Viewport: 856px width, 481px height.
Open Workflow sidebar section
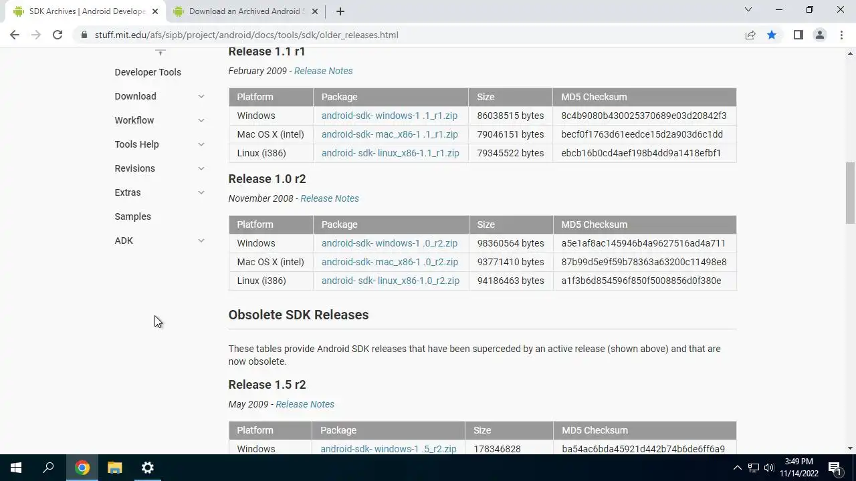pyautogui.click(x=134, y=120)
